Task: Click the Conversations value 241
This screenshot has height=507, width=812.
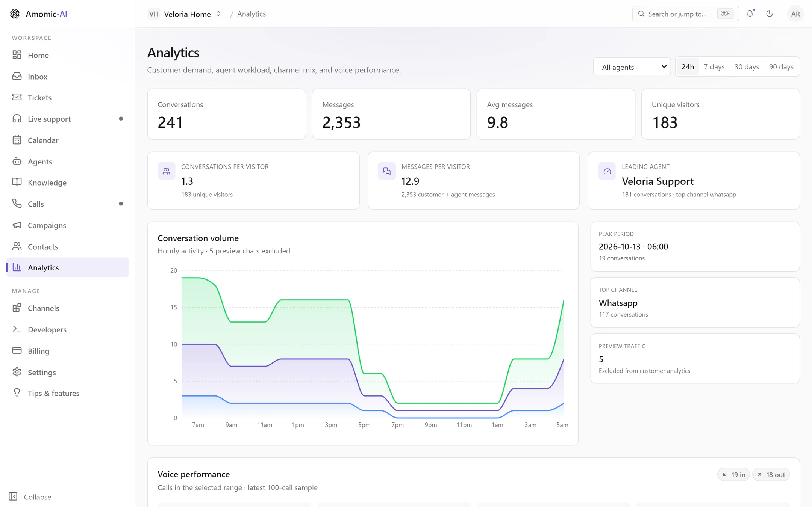Action: (x=170, y=122)
